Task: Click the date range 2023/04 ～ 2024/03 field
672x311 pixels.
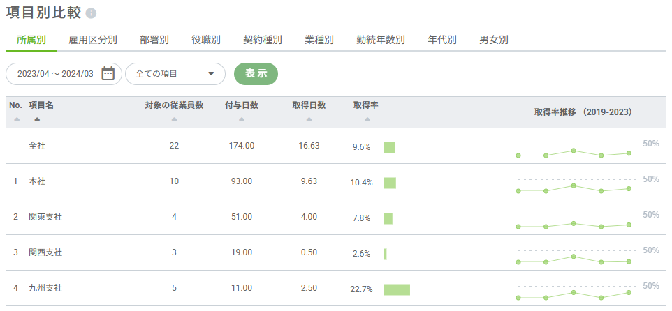Action: click(54, 74)
